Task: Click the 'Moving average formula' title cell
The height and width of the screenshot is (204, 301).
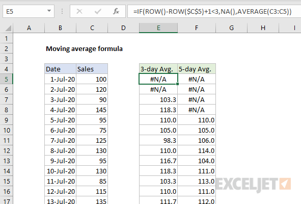Action: [x=84, y=48]
